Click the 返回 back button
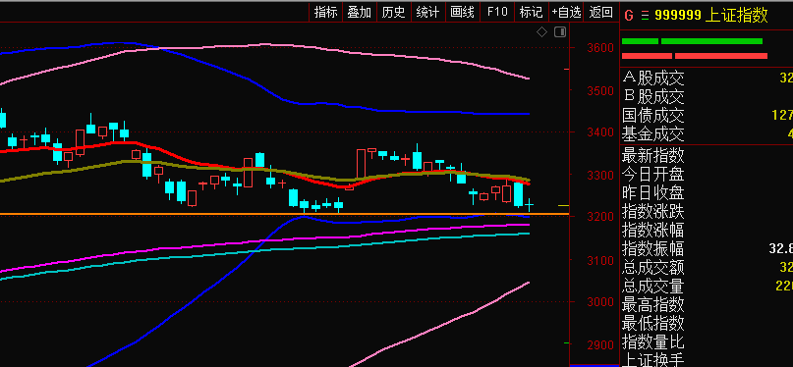The height and width of the screenshot is (367, 793). (601, 13)
